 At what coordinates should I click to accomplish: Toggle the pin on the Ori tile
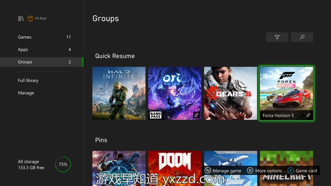point(196,115)
